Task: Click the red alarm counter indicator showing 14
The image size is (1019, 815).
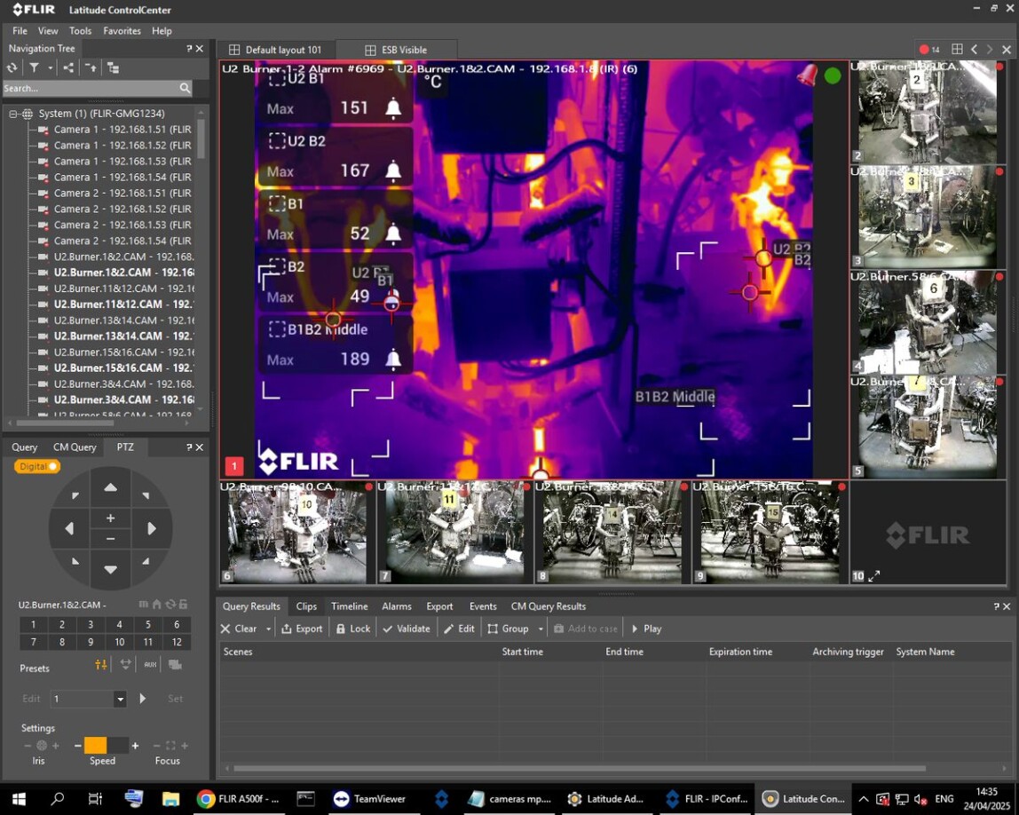Action: (x=929, y=50)
